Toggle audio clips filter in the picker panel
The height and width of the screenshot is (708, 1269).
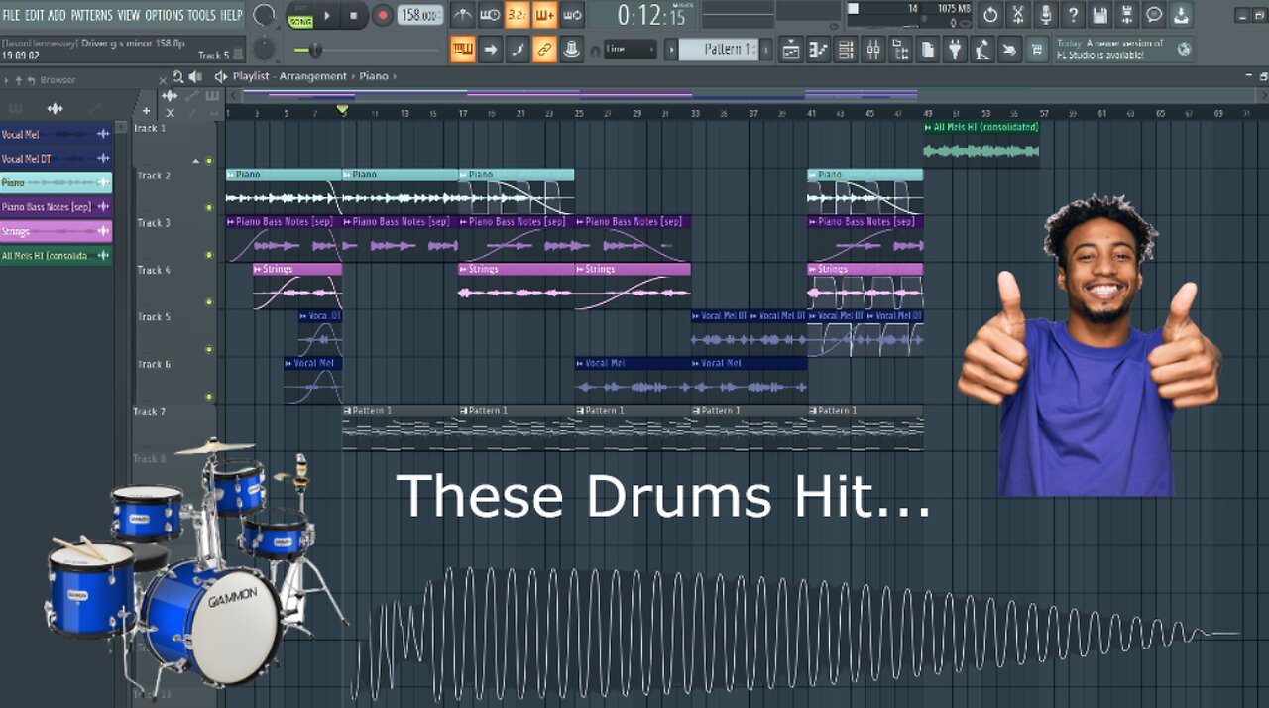click(x=56, y=109)
